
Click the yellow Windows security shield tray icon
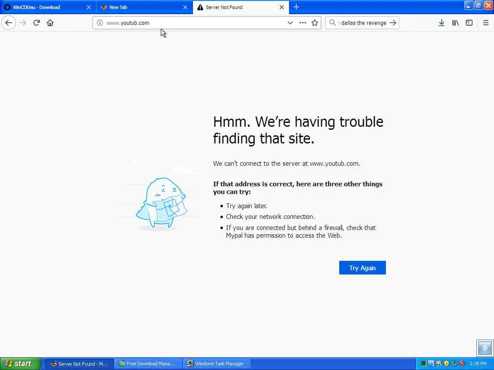446,364
